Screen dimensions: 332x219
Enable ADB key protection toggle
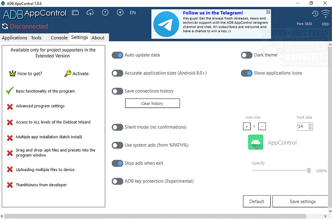117,181
